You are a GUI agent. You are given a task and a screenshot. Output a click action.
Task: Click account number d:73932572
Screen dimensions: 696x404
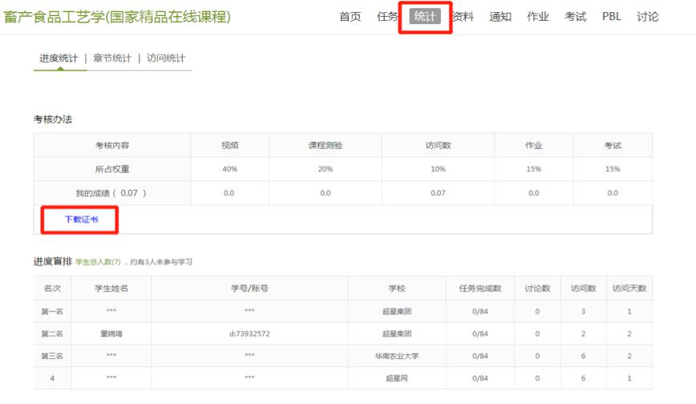[x=249, y=333]
